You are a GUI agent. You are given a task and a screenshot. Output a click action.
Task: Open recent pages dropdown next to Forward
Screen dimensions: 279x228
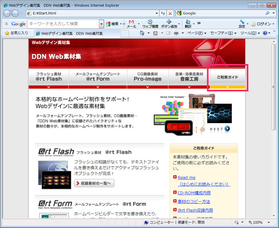point(22,13)
